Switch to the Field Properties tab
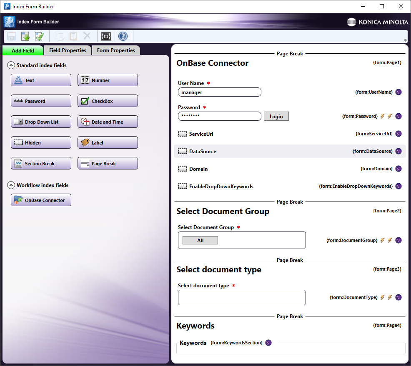 (x=68, y=50)
